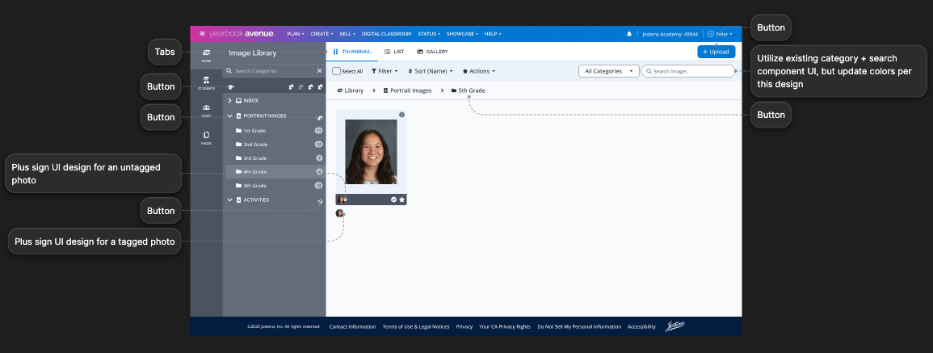Viewport: 933px width, 353px height.
Task: Click the Yearbook Avenue logo
Action: pos(236,34)
